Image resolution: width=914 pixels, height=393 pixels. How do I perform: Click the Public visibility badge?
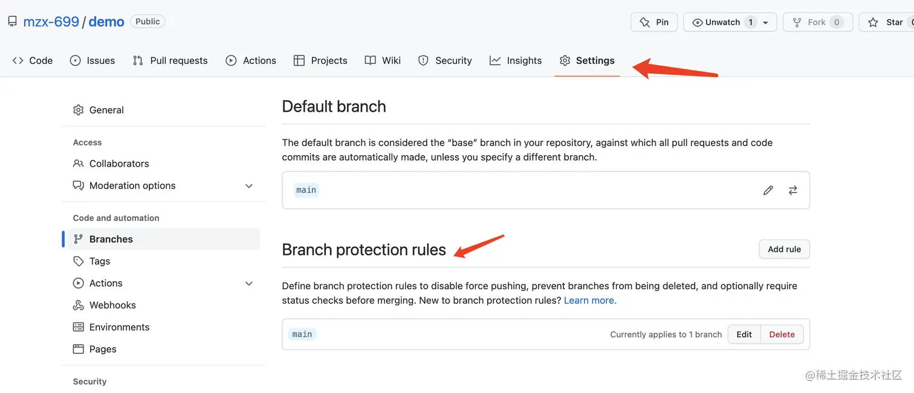pyautogui.click(x=147, y=21)
